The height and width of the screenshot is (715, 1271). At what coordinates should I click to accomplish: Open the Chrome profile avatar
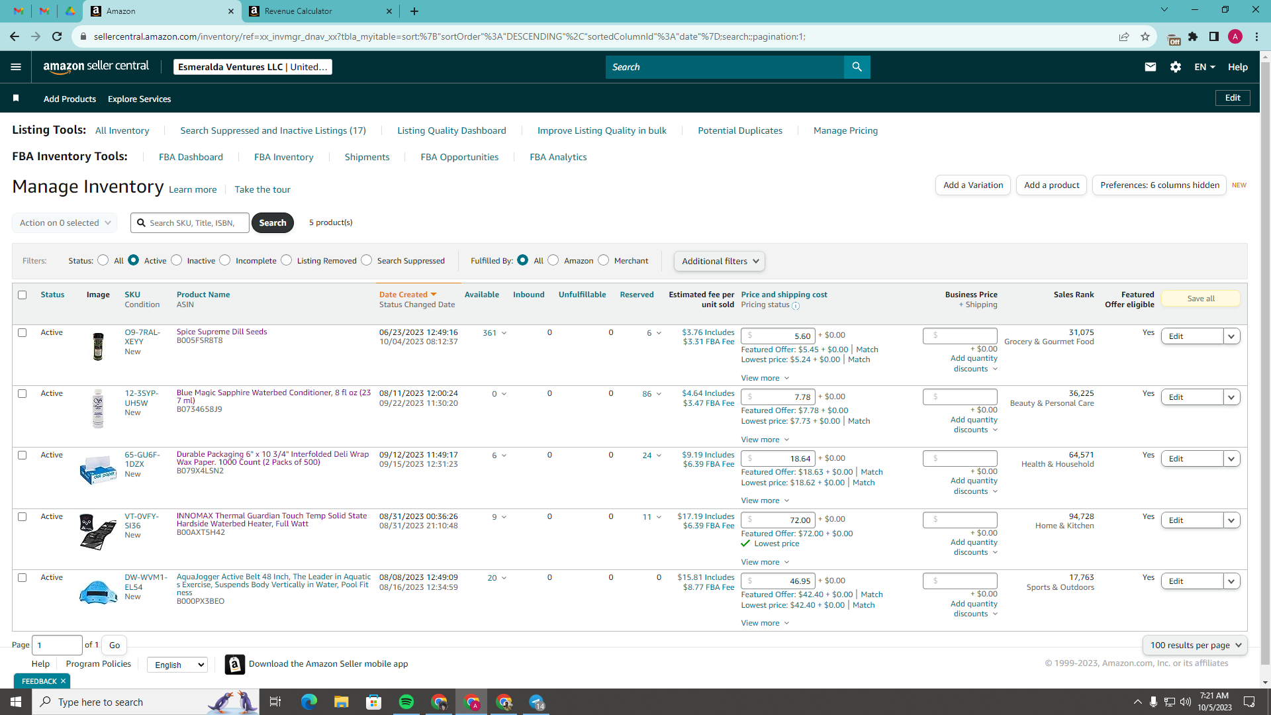[x=1235, y=36]
